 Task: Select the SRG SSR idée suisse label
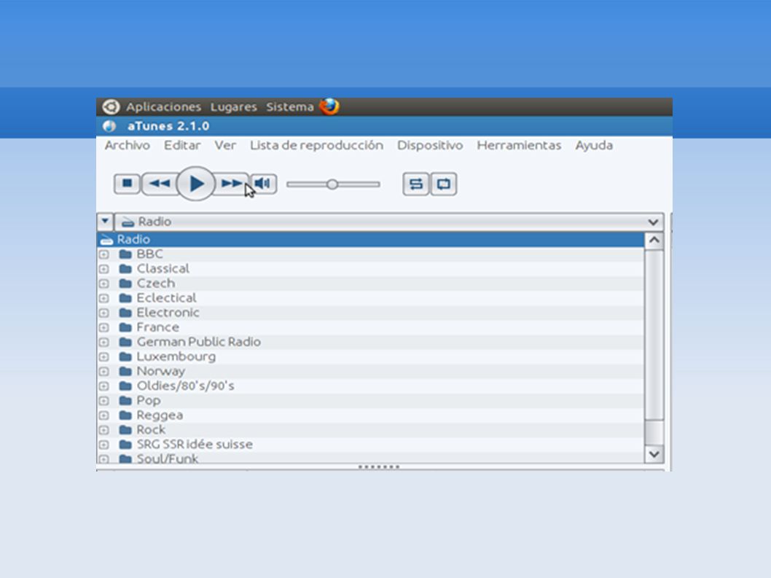tap(195, 444)
